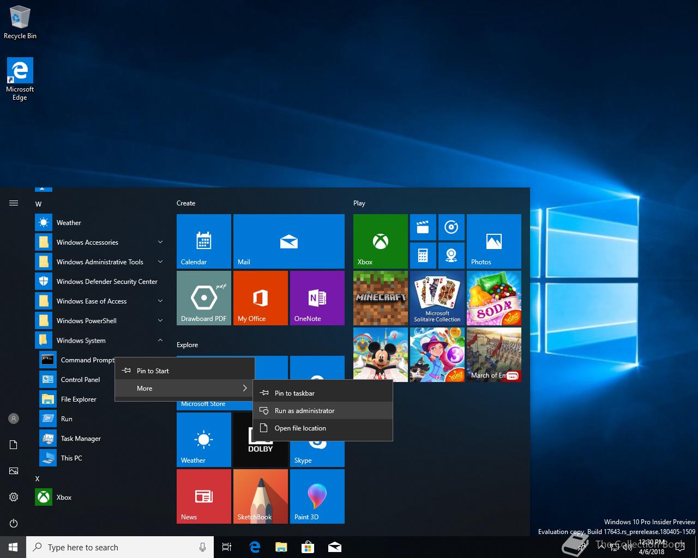
Task: Open the My Office tile
Action: point(261,298)
